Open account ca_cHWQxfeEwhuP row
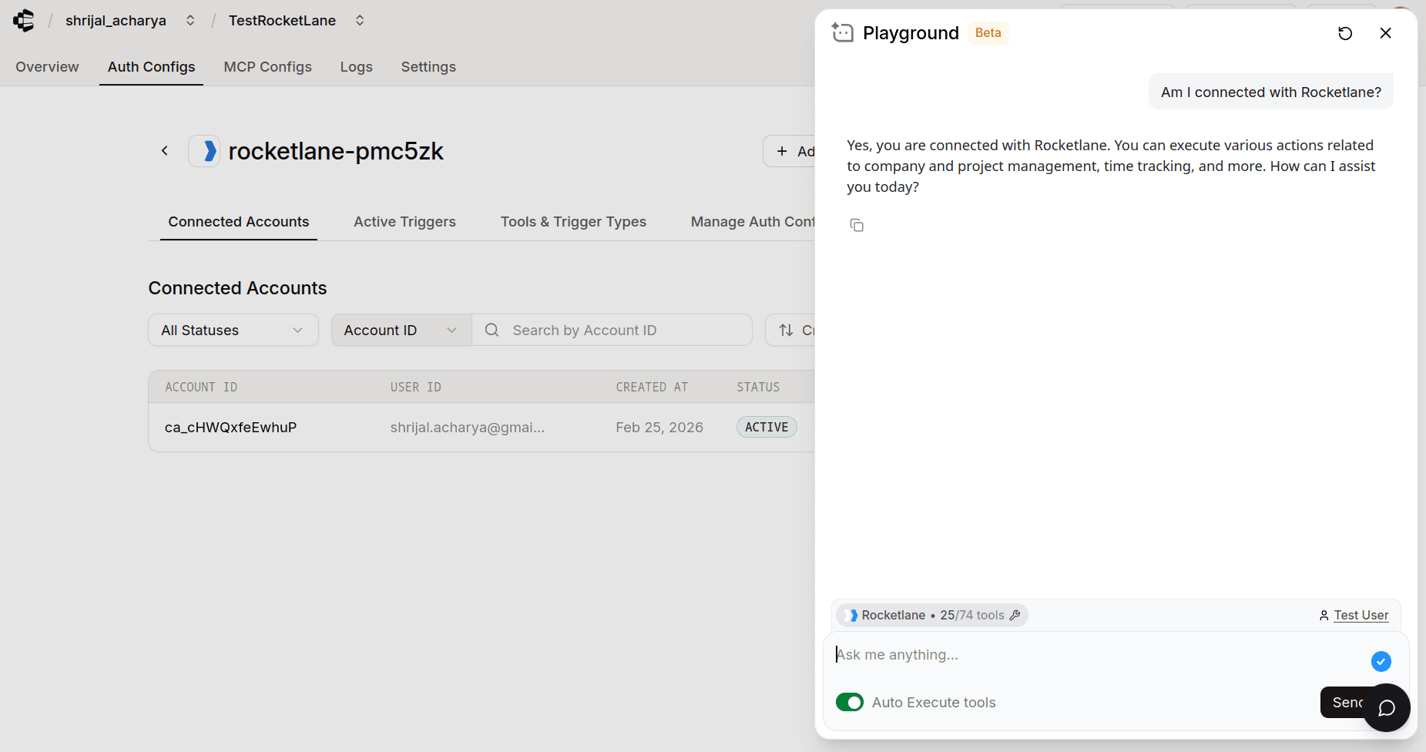1426x752 pixels. [x=481, y=428]
